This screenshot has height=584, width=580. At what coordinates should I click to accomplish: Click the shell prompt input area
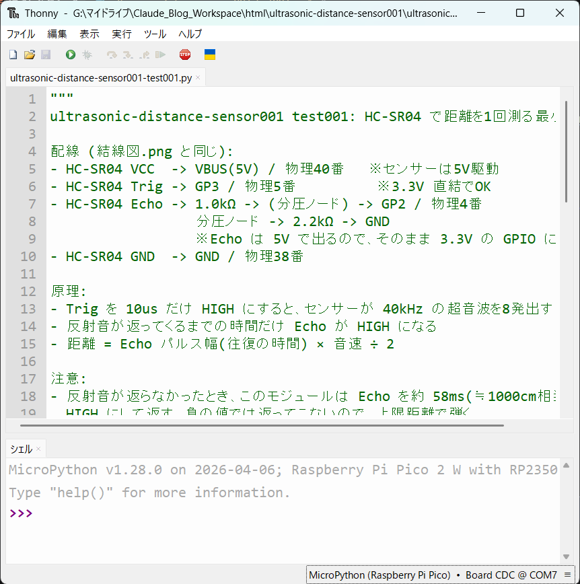point(283,513)
